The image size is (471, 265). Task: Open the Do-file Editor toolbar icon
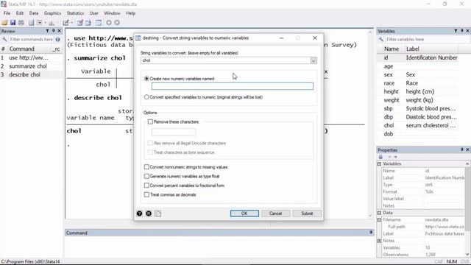click(x=65, y=23)
